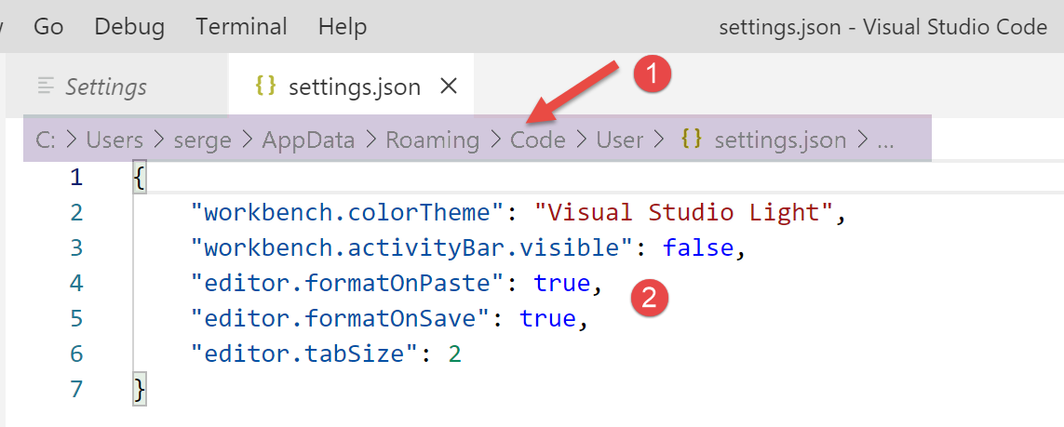Open the Go menu
This screenshot has width=1064, height=427.
(x=47, y=27)
